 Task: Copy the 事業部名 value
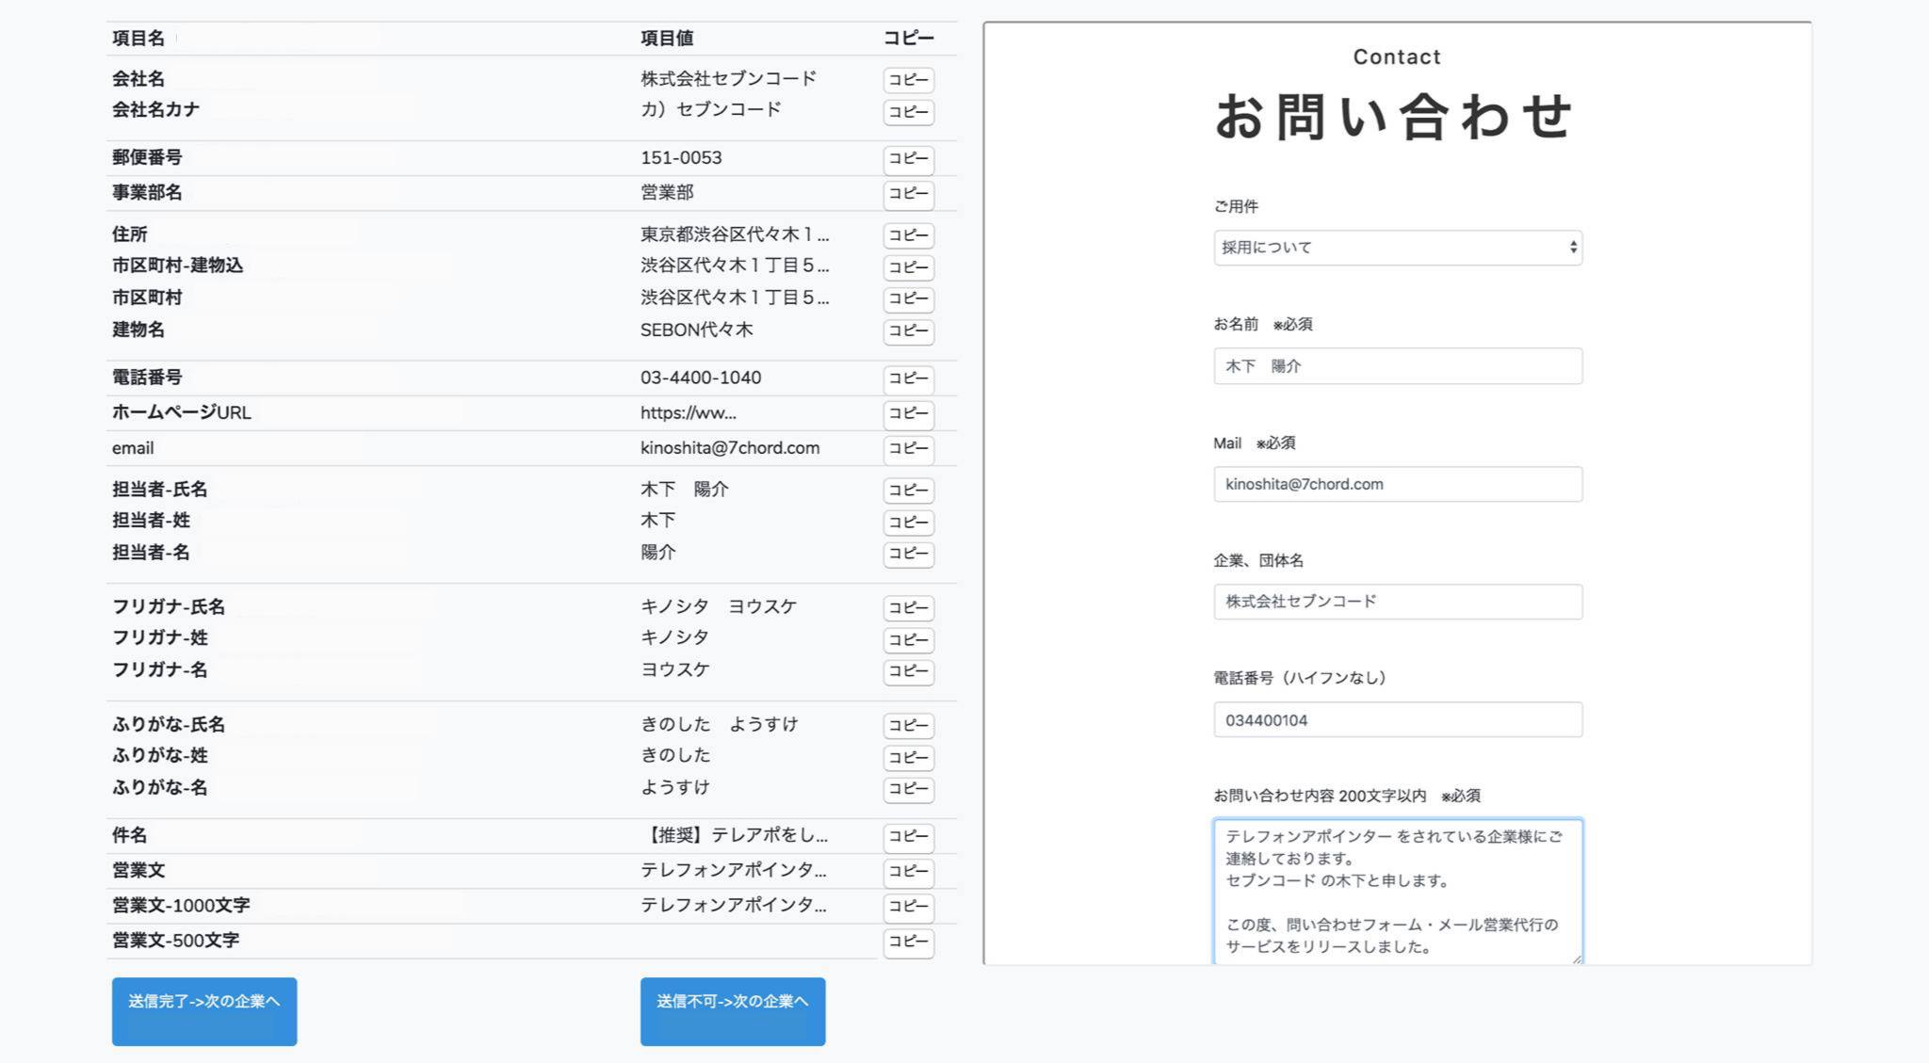pos(908,194)
